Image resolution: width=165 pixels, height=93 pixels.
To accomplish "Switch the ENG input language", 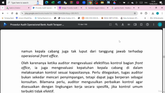I will (x=146, y=3).
